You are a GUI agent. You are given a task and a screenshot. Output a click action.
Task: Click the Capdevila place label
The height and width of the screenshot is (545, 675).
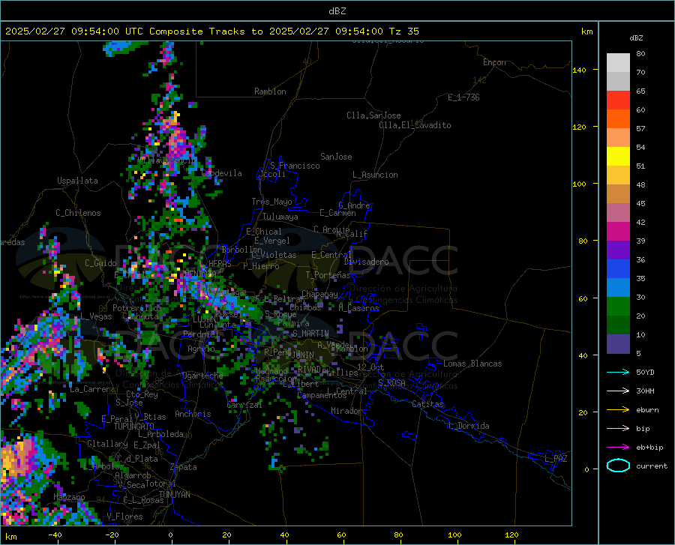[222, 173]
